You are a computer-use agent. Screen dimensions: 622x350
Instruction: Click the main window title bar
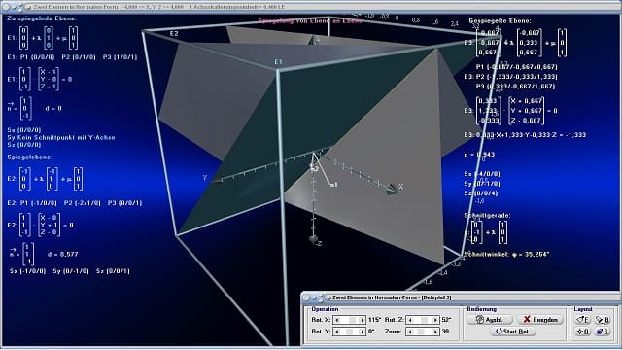311,7
